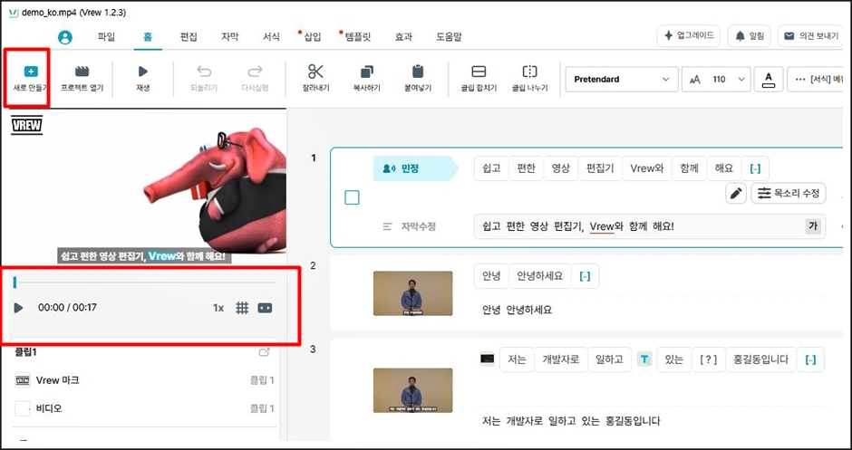Paste with the 붙여넣기 icon
Image resolution: width=852 pixels, height=450 pixels.
tap(418, 72)
